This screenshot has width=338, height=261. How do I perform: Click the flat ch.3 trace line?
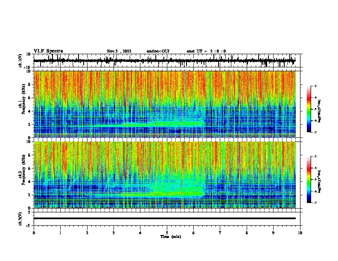[164, 218]
